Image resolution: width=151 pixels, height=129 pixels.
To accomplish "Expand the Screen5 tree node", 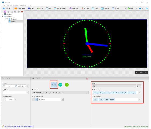I will [x=2, y=14].
